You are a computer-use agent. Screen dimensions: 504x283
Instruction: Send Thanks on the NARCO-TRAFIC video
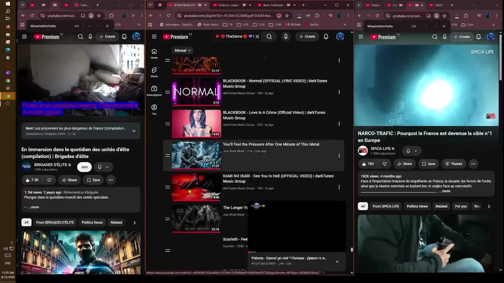[x=453, y=164]
